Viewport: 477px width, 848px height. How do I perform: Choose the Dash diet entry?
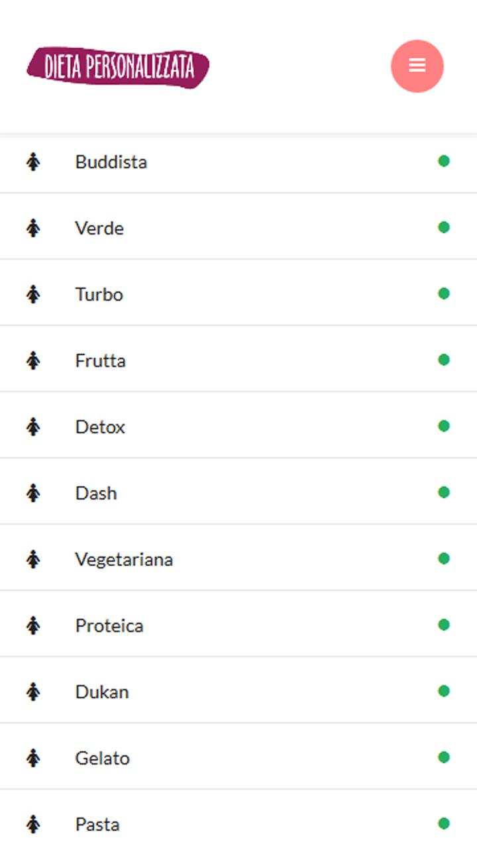[x=96, y=493]
